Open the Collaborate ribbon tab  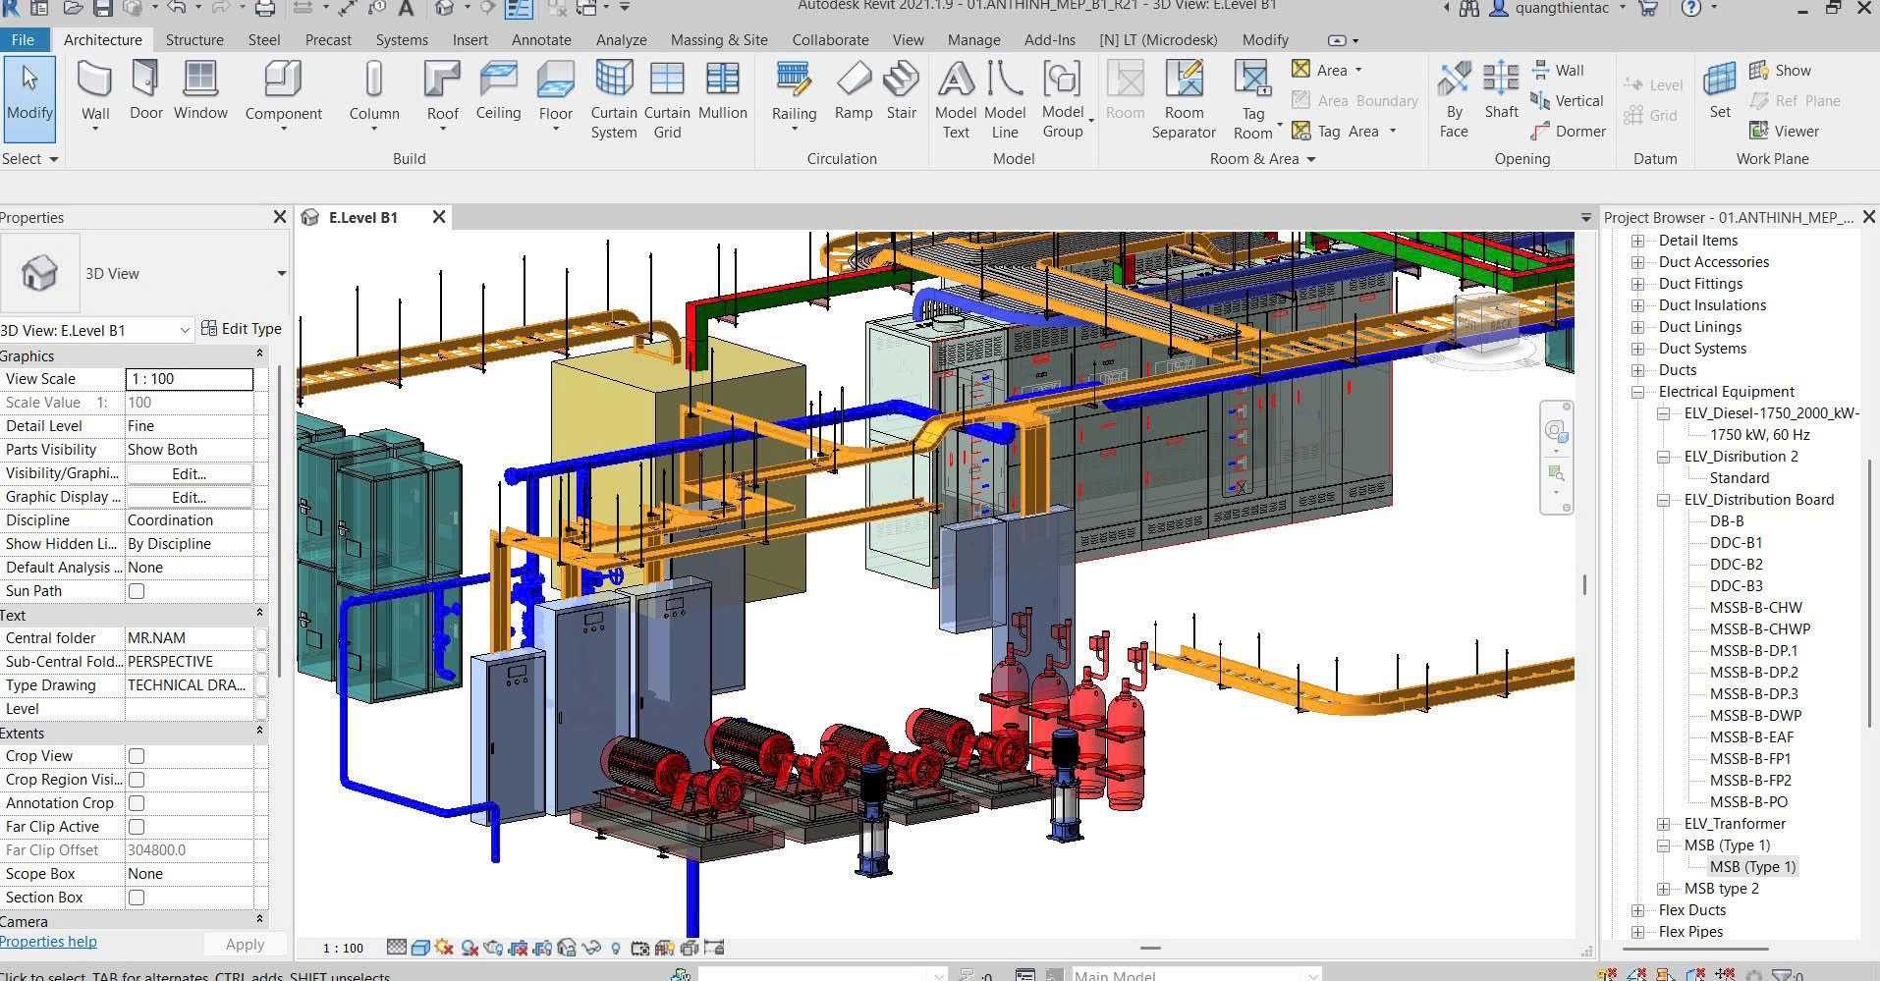[x=830, y=40]
